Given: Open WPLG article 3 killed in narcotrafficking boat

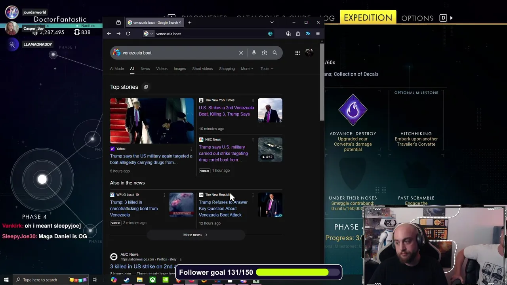Looking at the screenshot, I should click(134, 209).
